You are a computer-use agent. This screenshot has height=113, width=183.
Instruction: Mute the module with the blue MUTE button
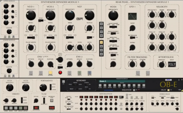pos(90,73)
